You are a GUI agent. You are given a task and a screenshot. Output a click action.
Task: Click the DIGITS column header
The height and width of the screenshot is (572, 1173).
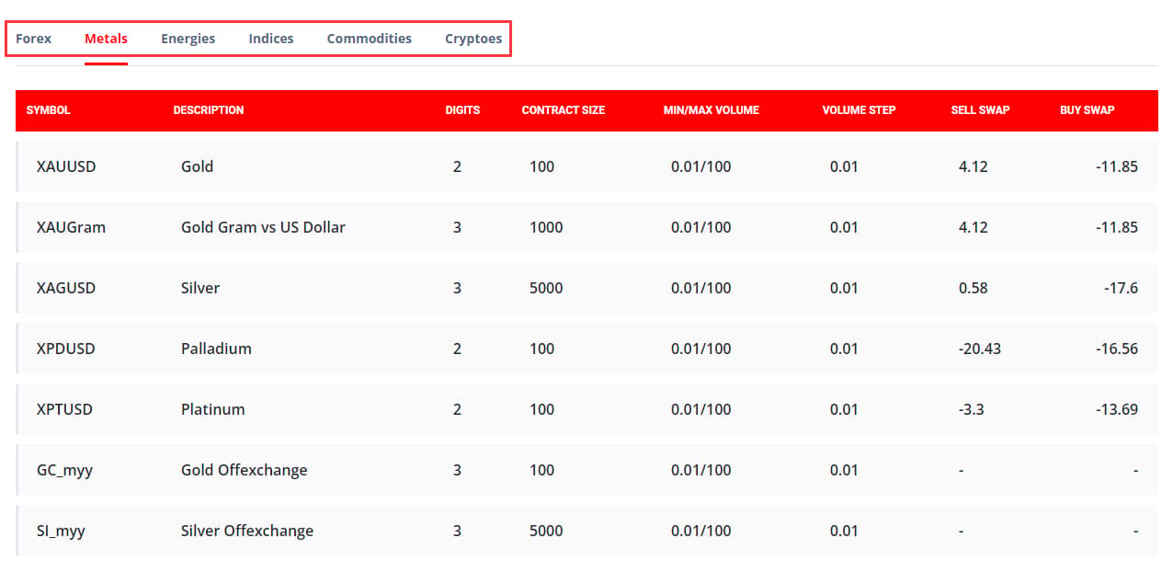[x=463, y=110]
